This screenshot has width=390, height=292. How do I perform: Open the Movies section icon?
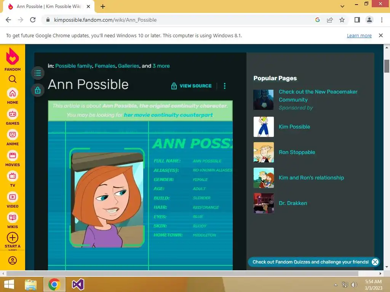click(x=13, y=156)
